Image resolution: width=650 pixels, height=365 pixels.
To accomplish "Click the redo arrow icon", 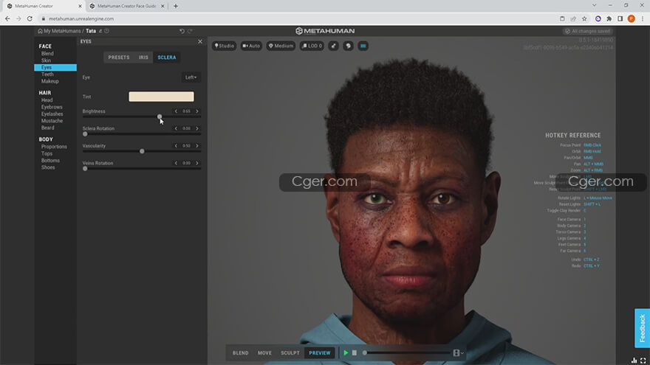I will pos(190,31).
